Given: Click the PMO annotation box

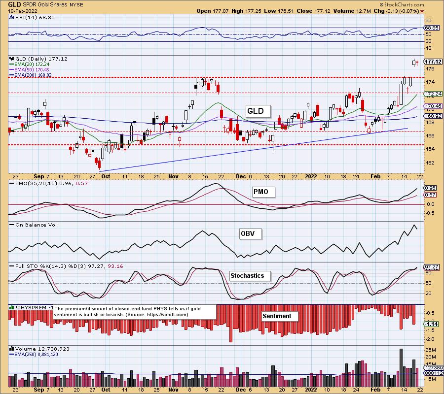Looking at the screenshot, I should [263, 192].
